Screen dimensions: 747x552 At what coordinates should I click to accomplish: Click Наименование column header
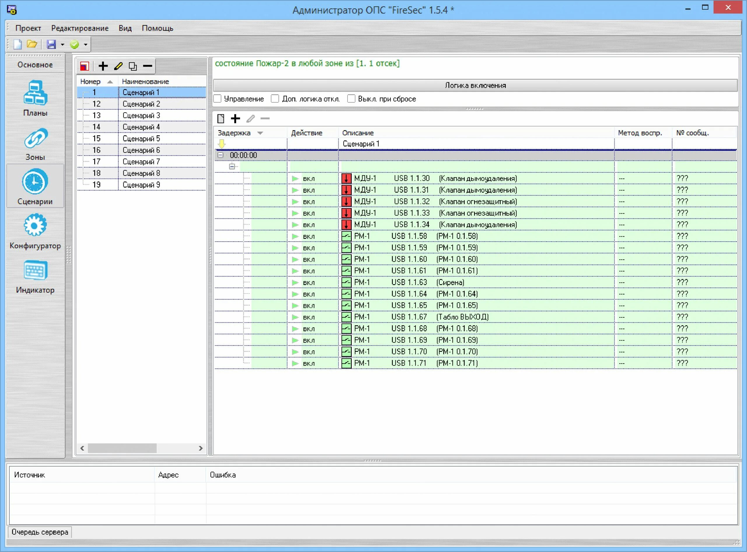click(163, 81)
